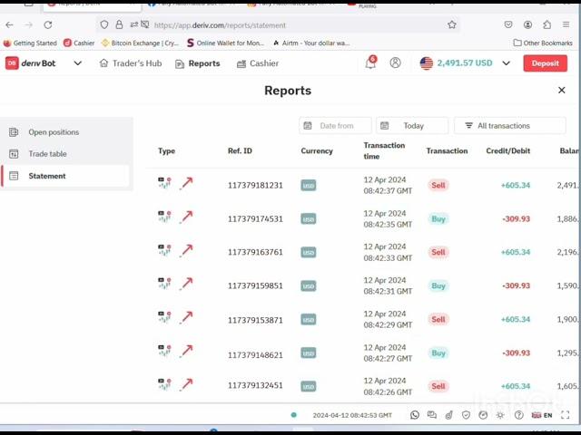The height and width of the screenshot is (435, 581).
Task: Reload the page in browser
Action: point(48,24)
